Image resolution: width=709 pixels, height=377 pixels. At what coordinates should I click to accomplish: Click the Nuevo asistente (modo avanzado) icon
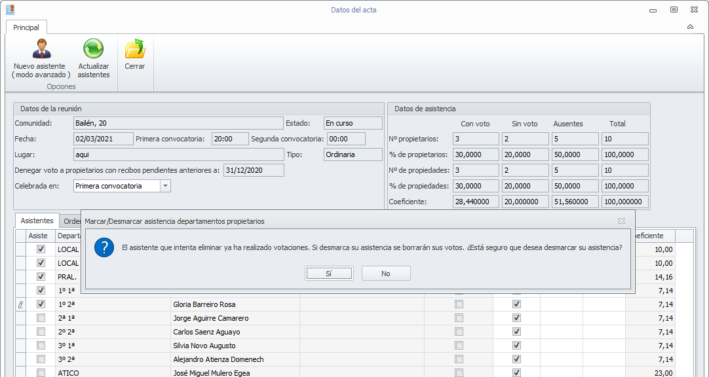click(41, 49)
